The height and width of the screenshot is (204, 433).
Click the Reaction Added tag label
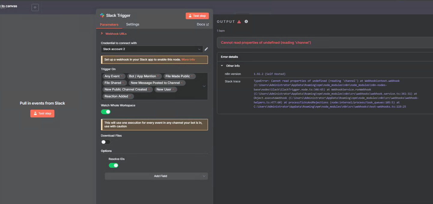pyautogui.click(x=116, y=96)
